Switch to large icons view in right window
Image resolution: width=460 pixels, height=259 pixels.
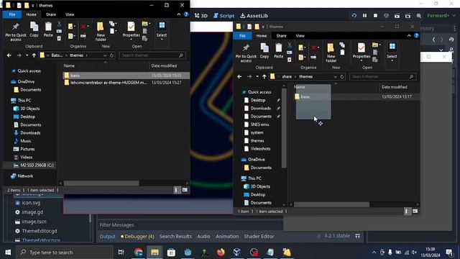pyautogui.click(x=415, y=211)
